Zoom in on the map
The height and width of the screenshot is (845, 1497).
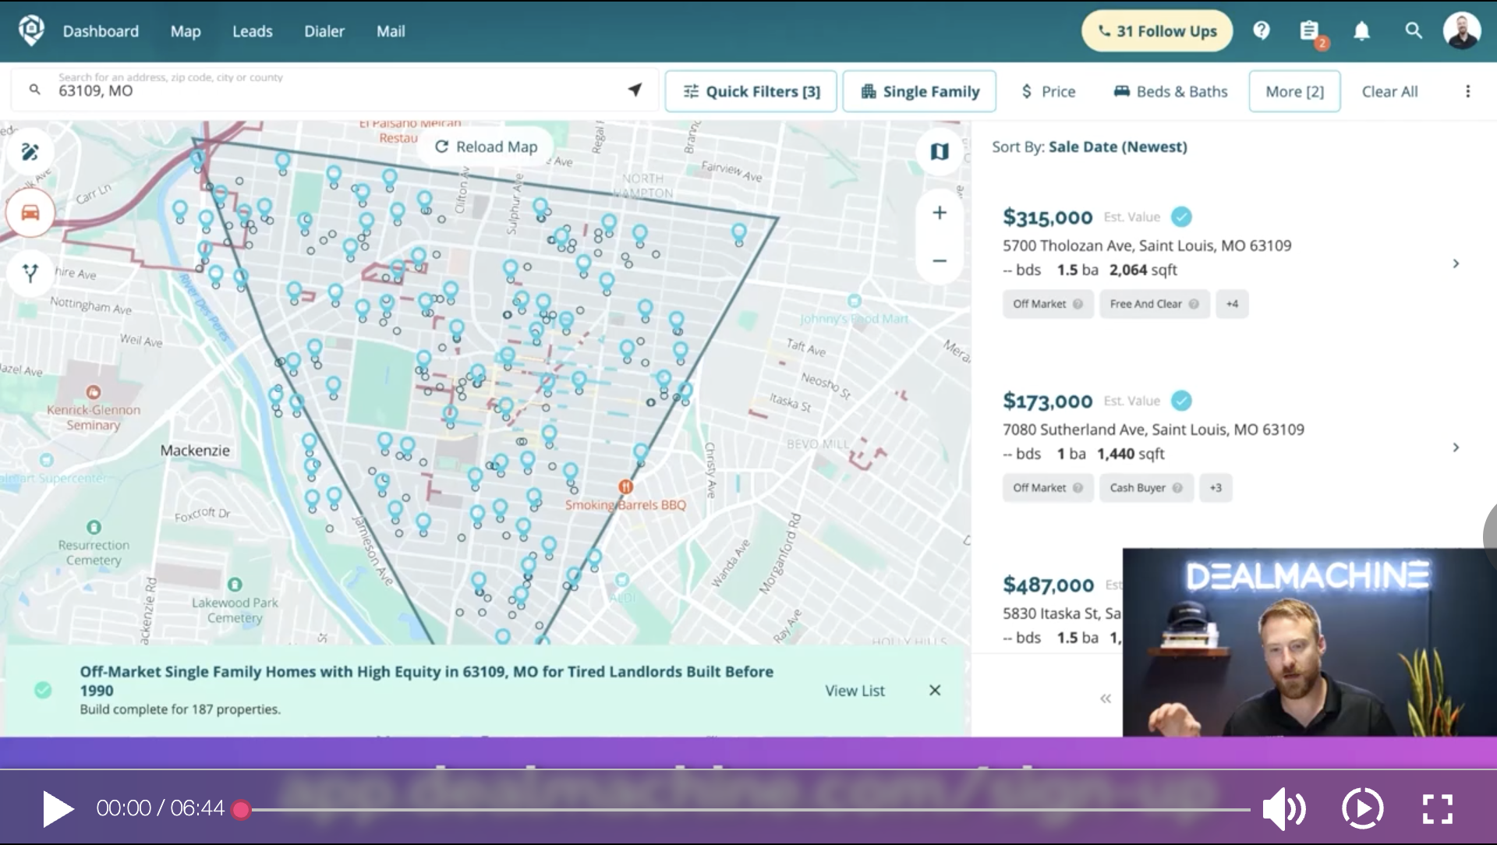940,213
